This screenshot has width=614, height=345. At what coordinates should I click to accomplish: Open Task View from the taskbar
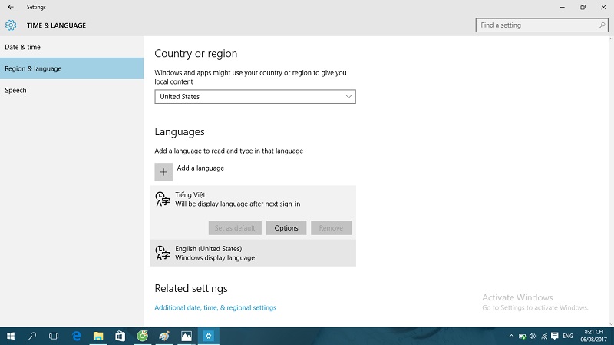coord(54,336)
